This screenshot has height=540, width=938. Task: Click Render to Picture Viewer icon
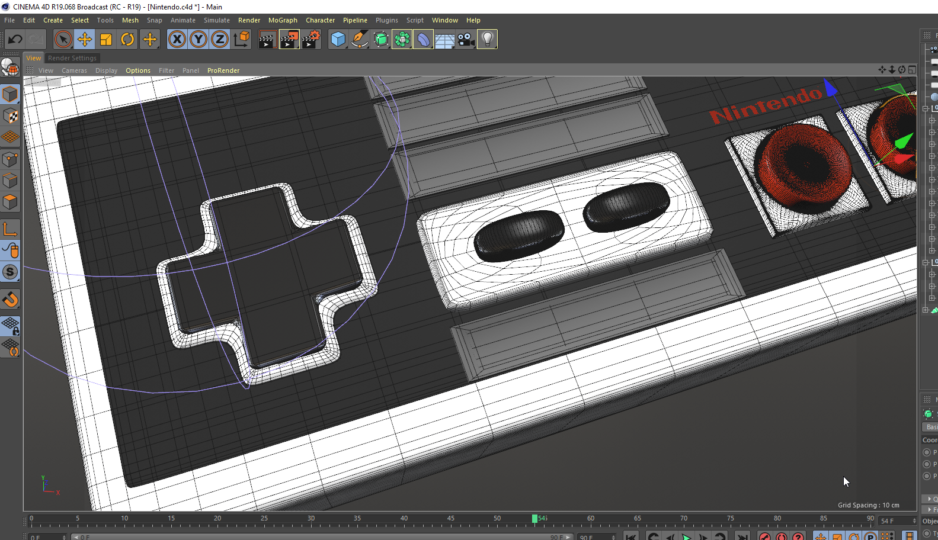(289, 40)
